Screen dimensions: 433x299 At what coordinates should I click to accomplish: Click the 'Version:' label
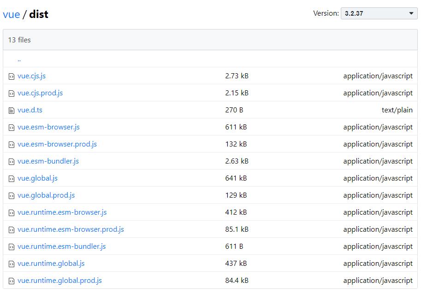(x=326, y=13)
